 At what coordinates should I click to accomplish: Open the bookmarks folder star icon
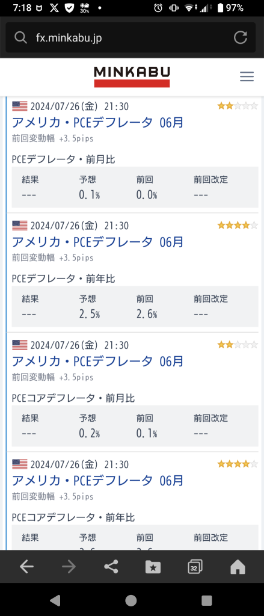(153, 567)
